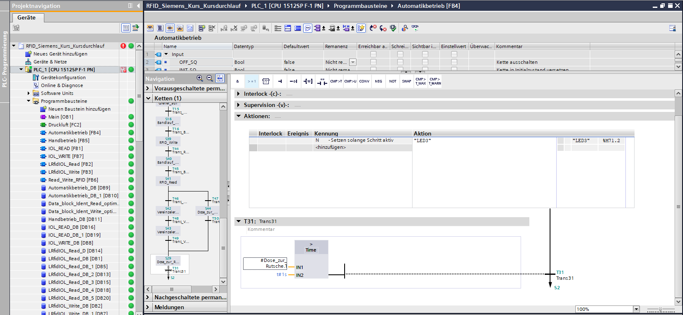Toggle 'Einstellwert' checkbox for OFF_SQ row
The image size is (683, 315).
[454, 62]
